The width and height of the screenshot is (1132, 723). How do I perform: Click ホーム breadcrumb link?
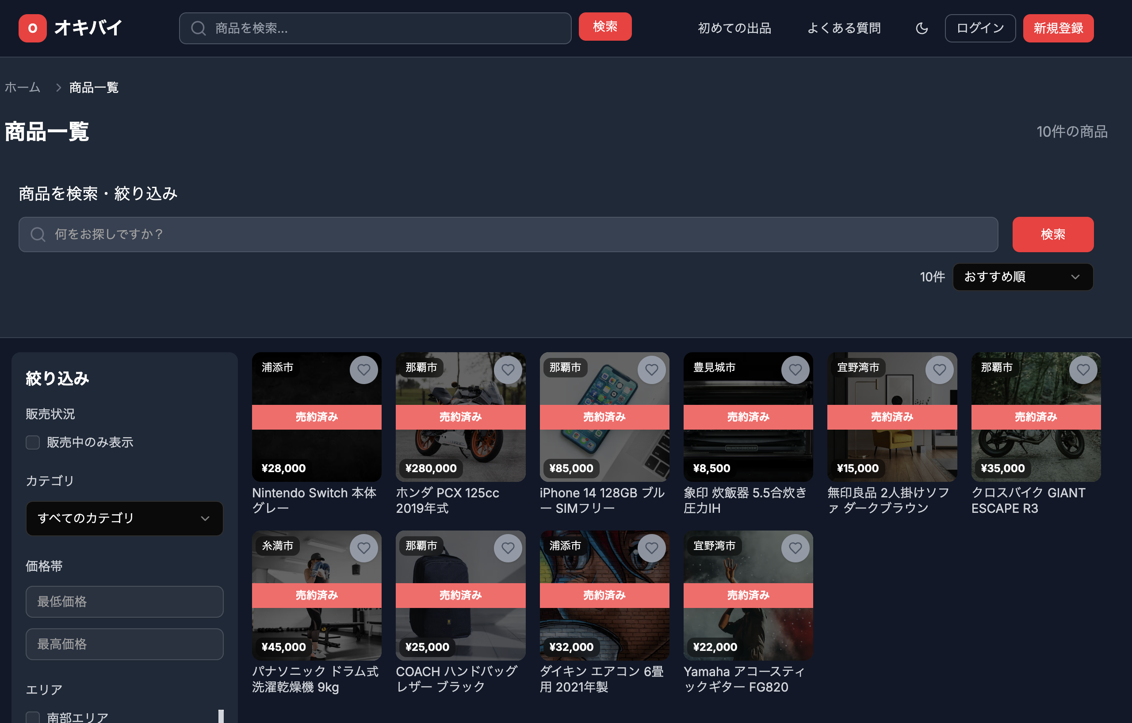pos(23,88)
